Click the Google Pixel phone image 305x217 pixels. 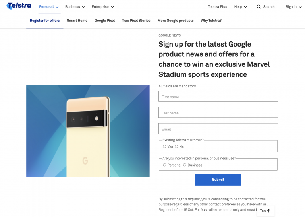(x=88, y=131)
